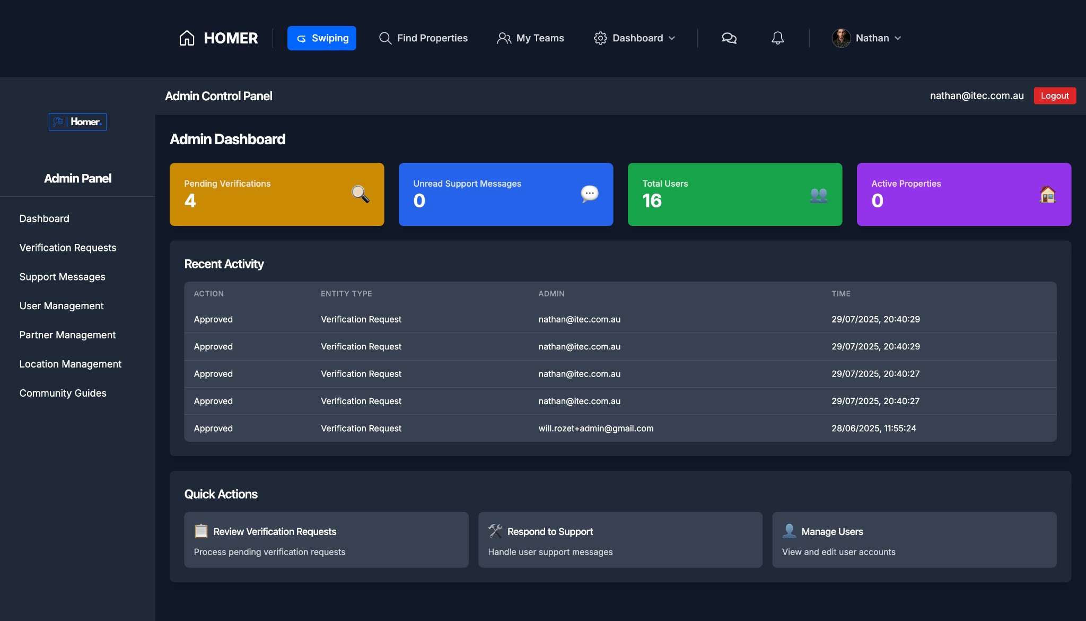The image size is (1086, 621).
Task: Click the HOMER home logo icon
Action: click(187, 38)
